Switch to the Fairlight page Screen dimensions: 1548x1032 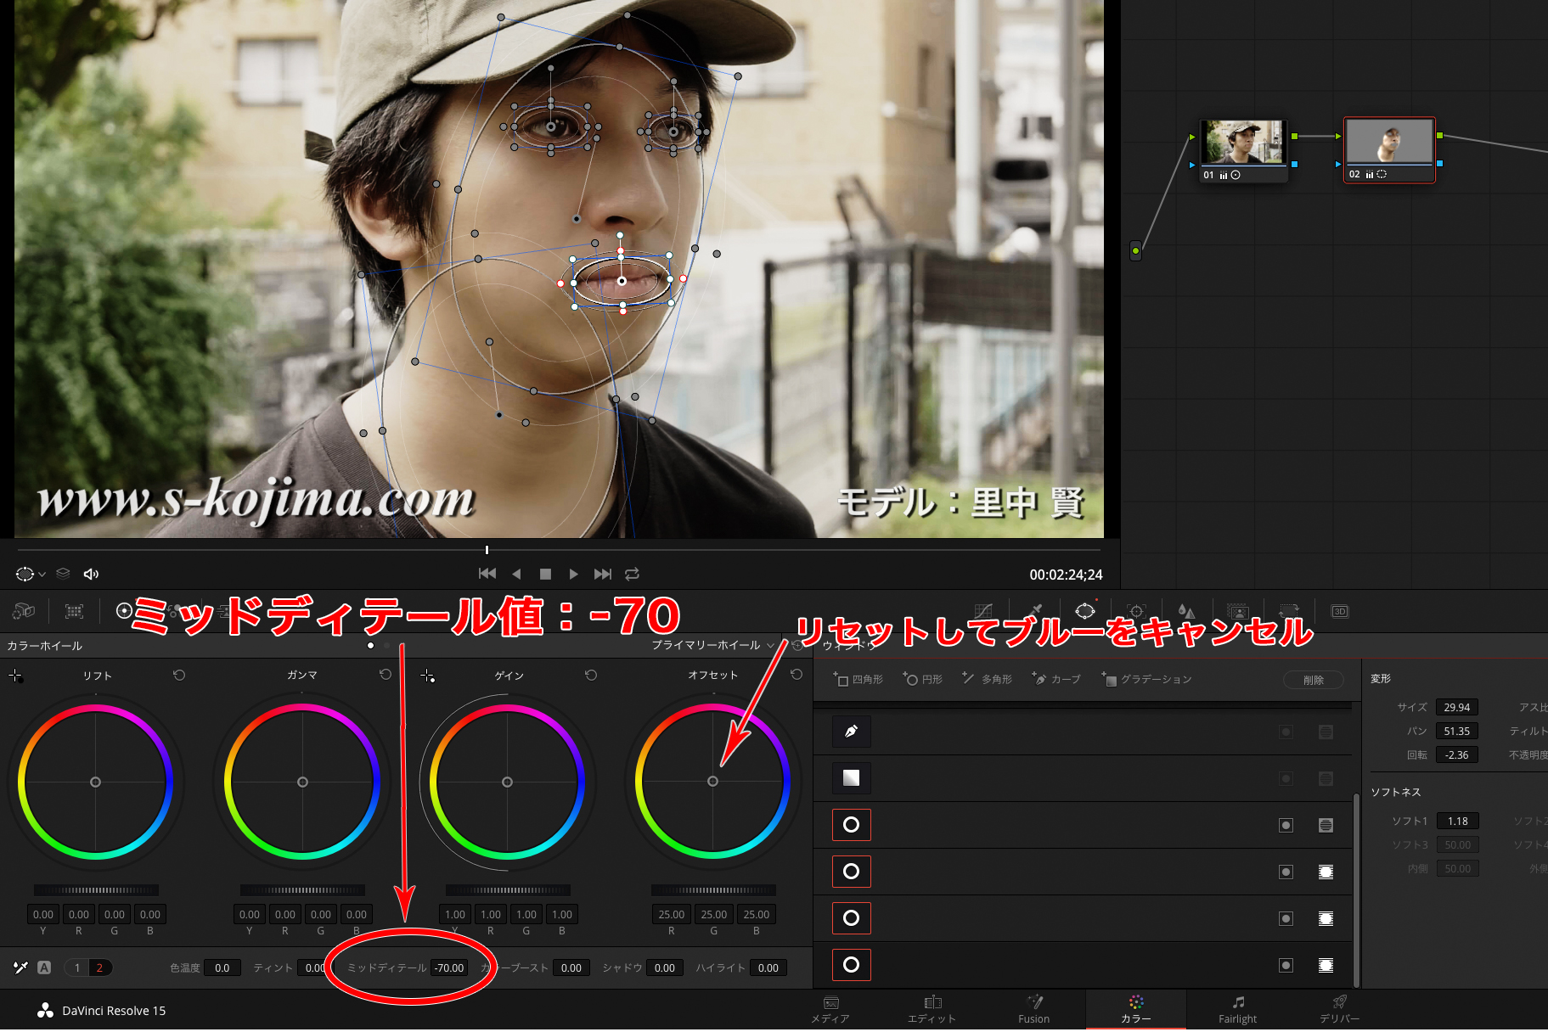[x=1237, y=1010]
